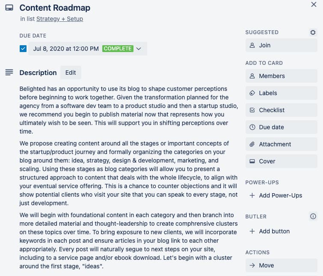Open the Strategy + Setup list link
The height and width of the screenshot is (276, 323).
59,19
